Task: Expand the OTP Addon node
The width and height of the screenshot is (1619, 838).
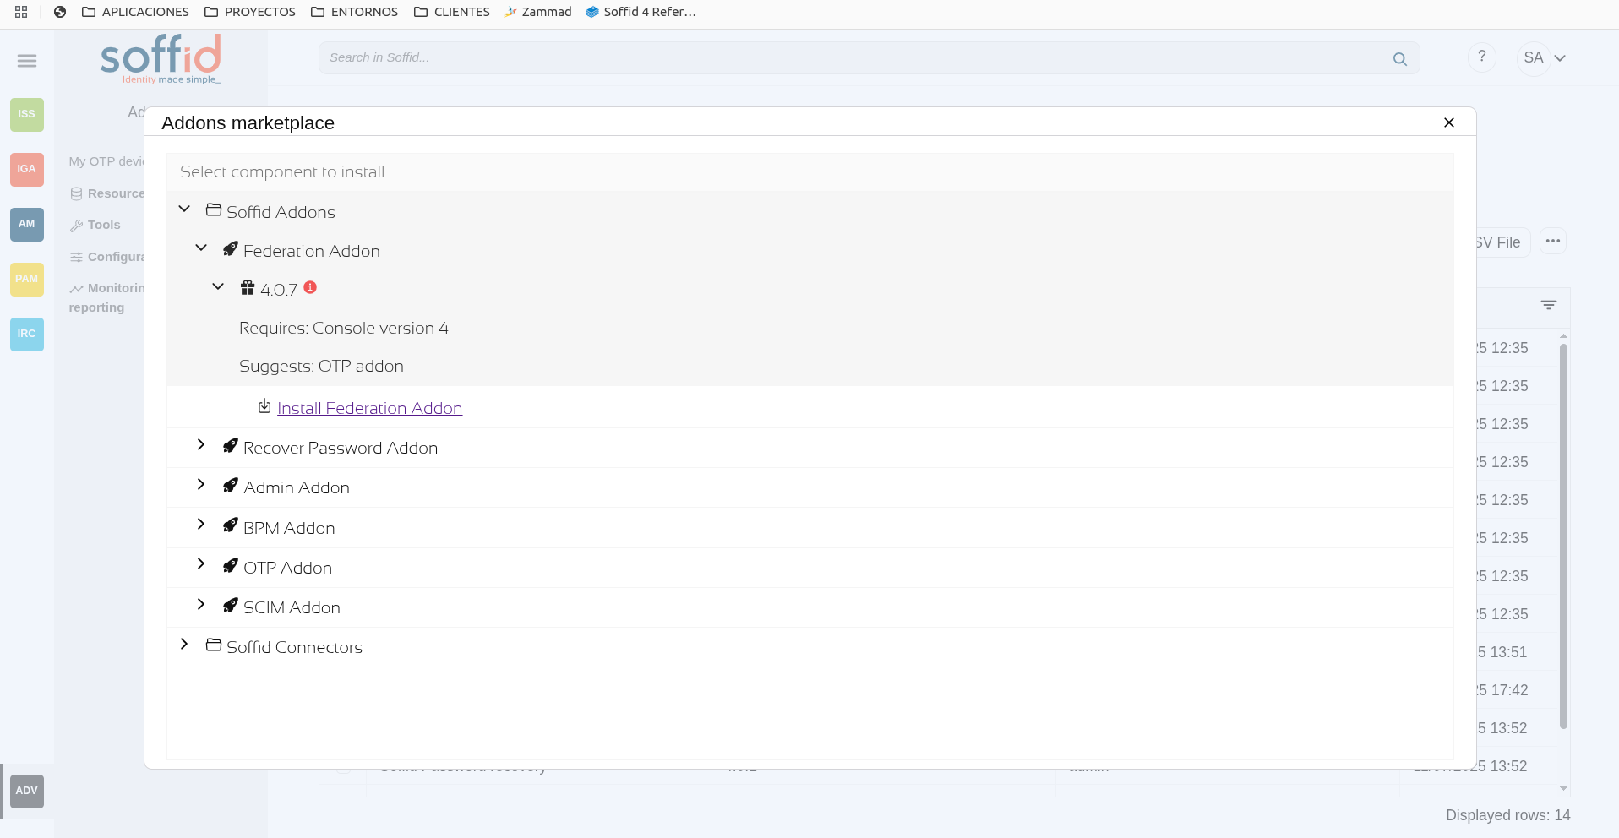Action: click(x=201, y=563)
